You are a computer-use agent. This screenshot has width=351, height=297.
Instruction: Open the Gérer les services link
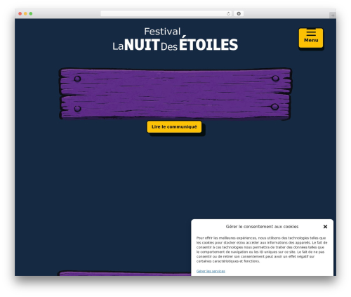click(211, 271)
